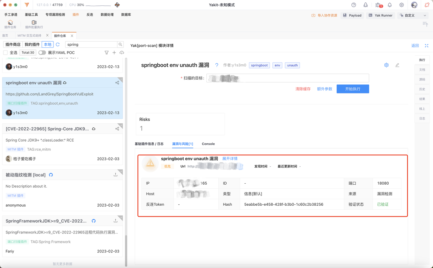Share the springboot env unauth plugin card

point(117,83)
